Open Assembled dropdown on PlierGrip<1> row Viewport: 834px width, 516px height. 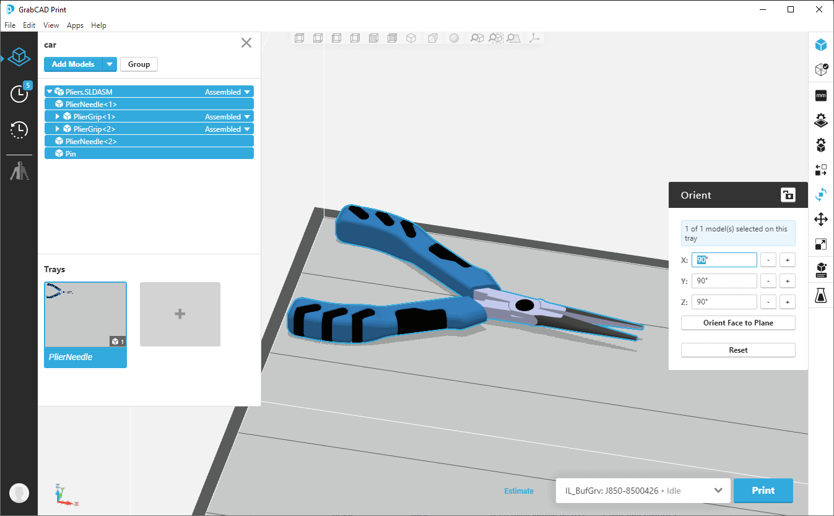pyautogui.click(x=228, y=116)
